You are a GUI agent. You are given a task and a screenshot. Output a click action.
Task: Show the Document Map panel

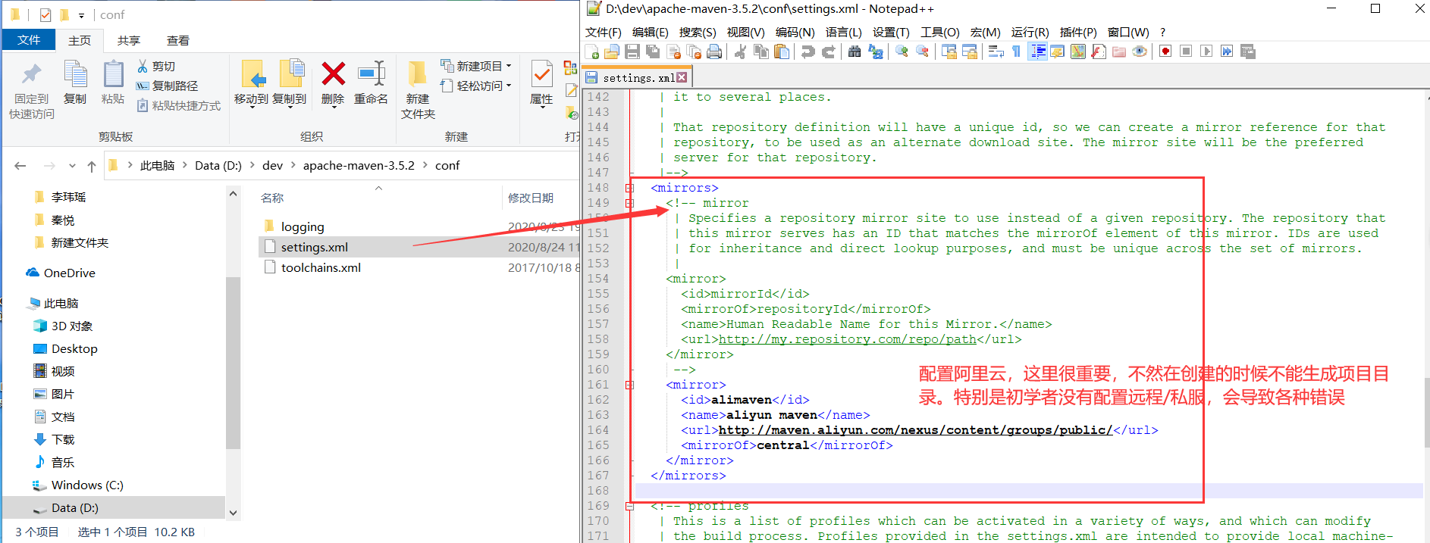click(1077, 51)
